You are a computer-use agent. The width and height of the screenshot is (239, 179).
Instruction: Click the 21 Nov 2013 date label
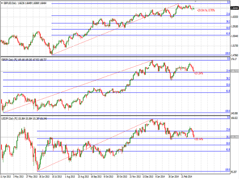coord(135,176)
